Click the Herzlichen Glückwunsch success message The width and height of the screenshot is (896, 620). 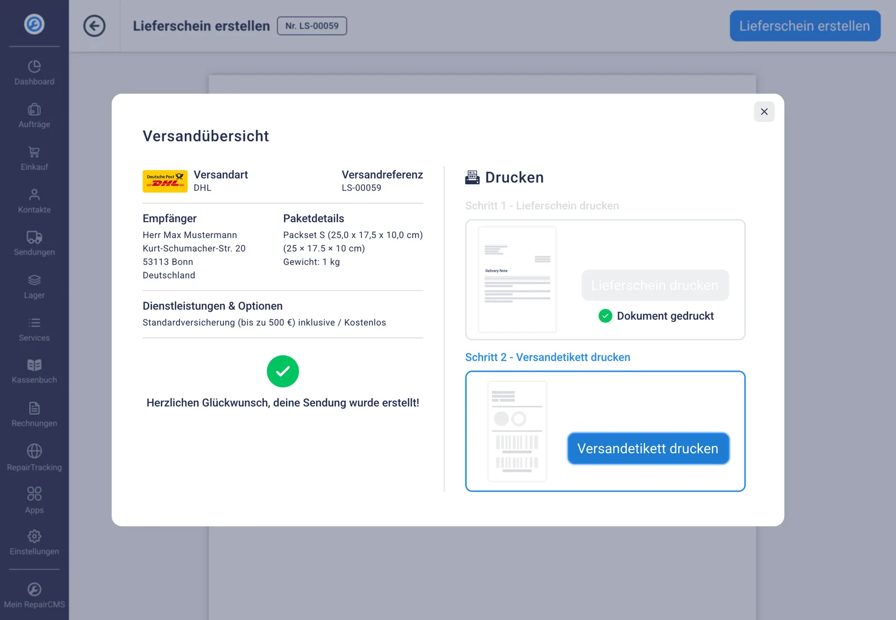coord(283,403)
